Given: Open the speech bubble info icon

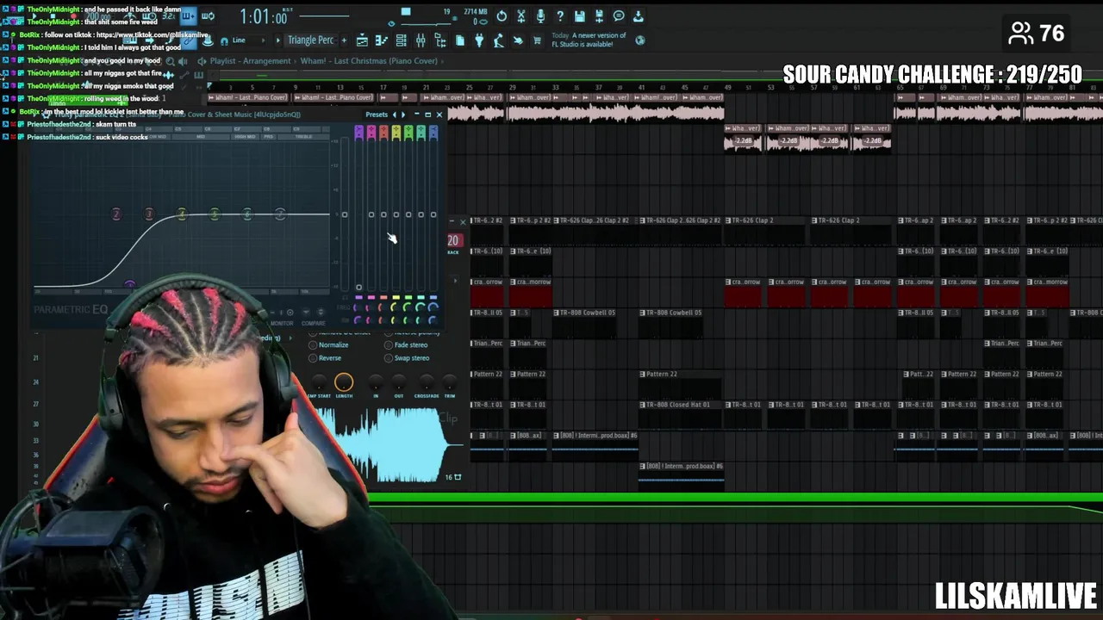Looking at the screenshot, I should 619,15.
